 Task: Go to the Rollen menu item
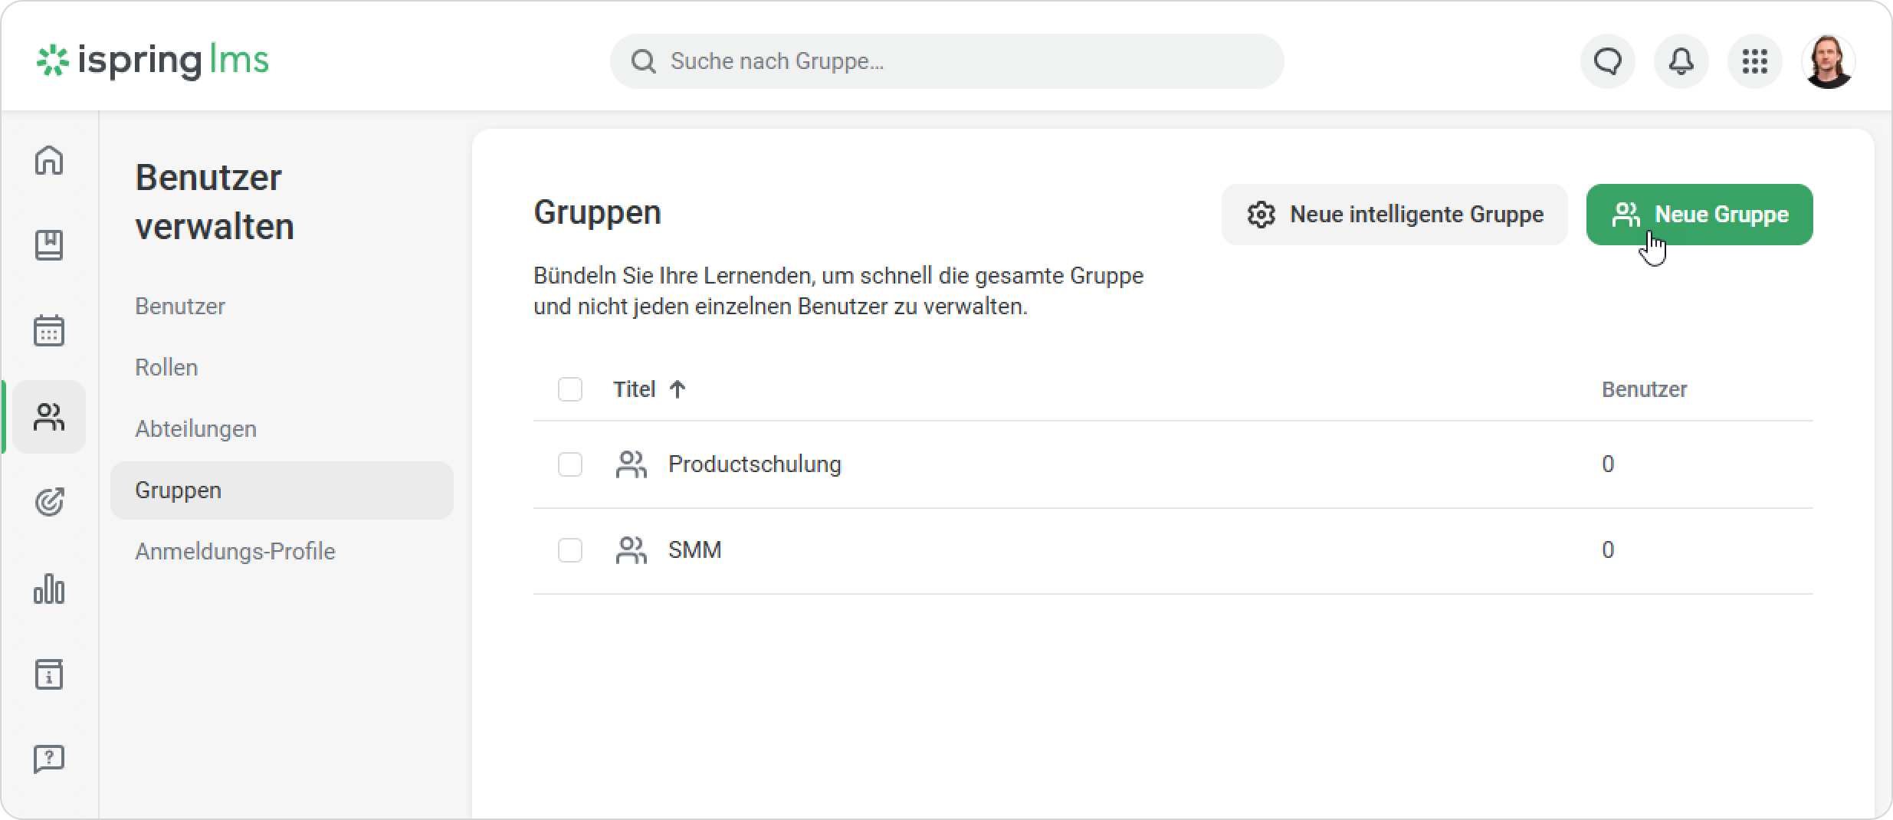point(166,368)
